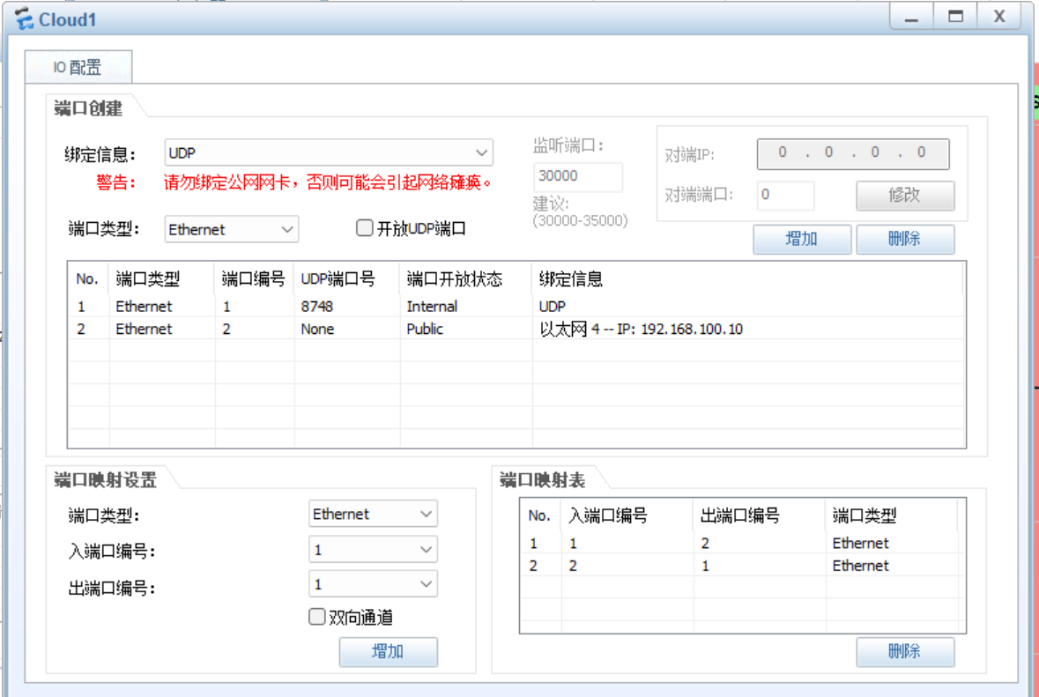Screen dimensions: 1039x697
Task: Select mapping row 1 (入端口 1, 出端口 2)
Action: tap(741, 544)
